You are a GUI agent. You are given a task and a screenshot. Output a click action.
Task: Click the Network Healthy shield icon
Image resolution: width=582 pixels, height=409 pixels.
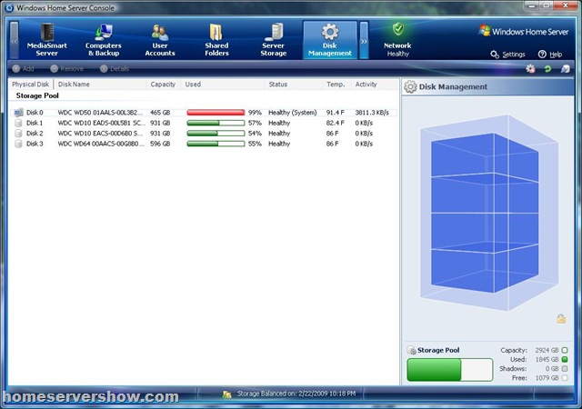398,29
